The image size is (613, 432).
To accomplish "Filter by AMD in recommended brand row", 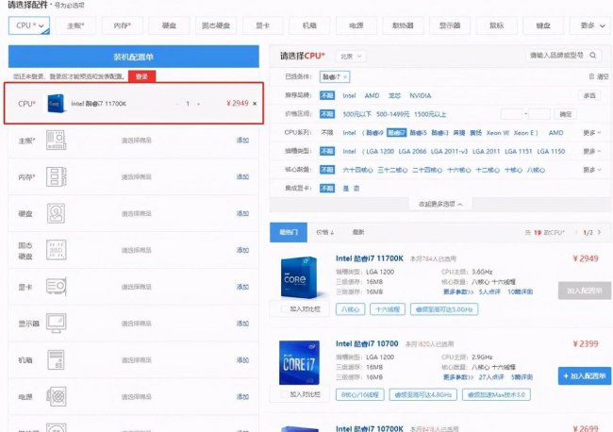I will click(372, 95).
